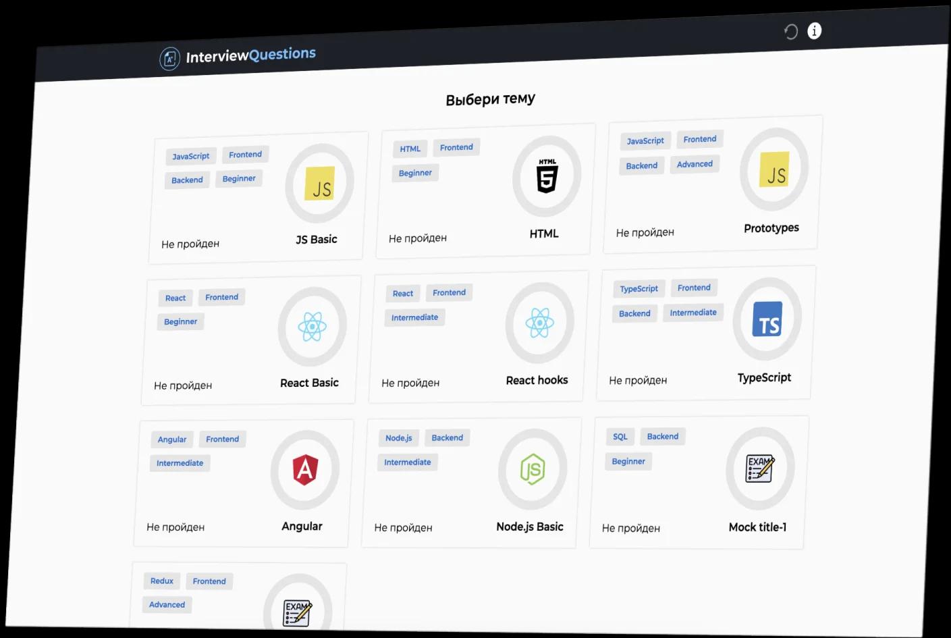Choose the Prototypes JS icon
The image size is (951, 638).
tap(774, 169)
